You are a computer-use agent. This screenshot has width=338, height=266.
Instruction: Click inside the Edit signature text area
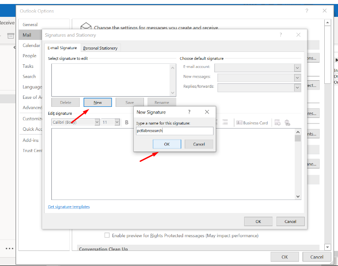click(x=173, y=164)
